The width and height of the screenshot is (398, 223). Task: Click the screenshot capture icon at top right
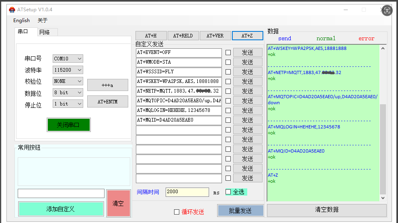tap(387, 11)
